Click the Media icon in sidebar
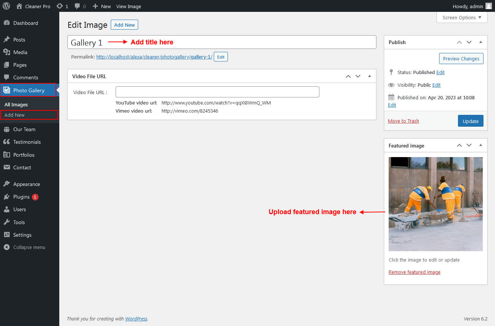 click(x=7, y=52)
